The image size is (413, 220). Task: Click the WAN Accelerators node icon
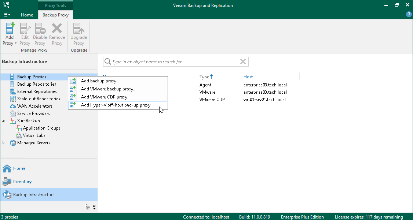click(12, 106)
